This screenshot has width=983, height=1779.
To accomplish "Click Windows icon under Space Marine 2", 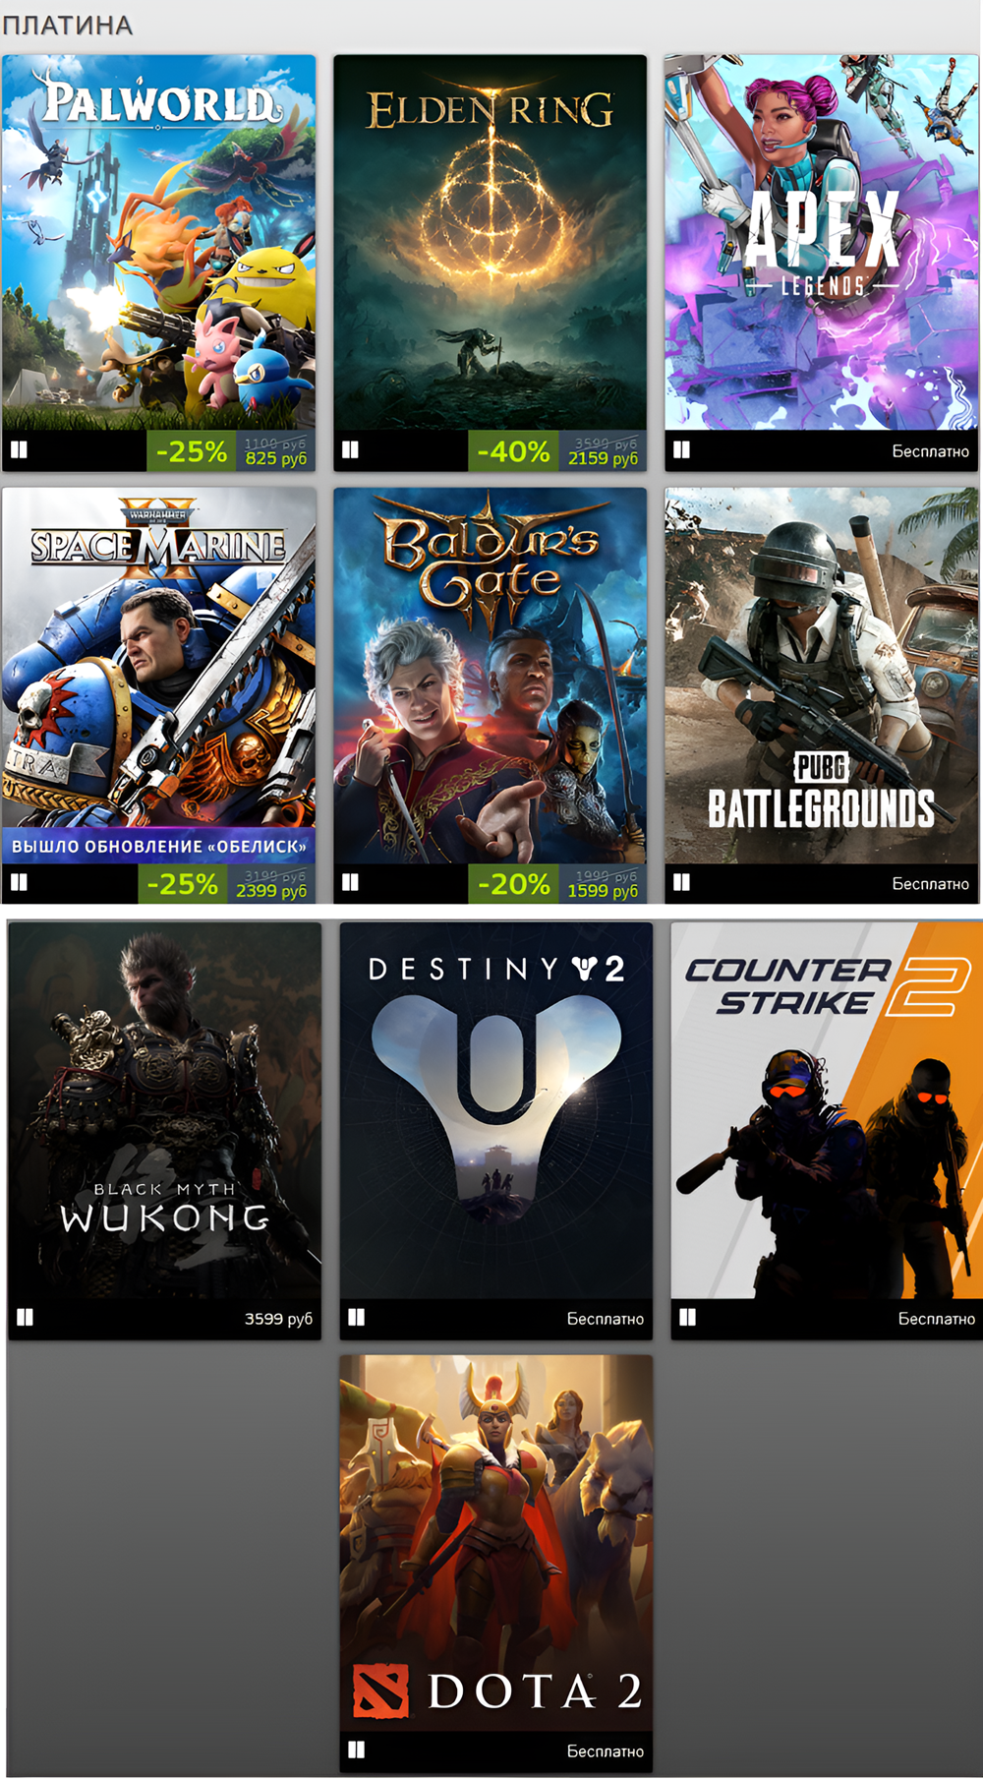I will pyautogui.click(x=19, y=882).
